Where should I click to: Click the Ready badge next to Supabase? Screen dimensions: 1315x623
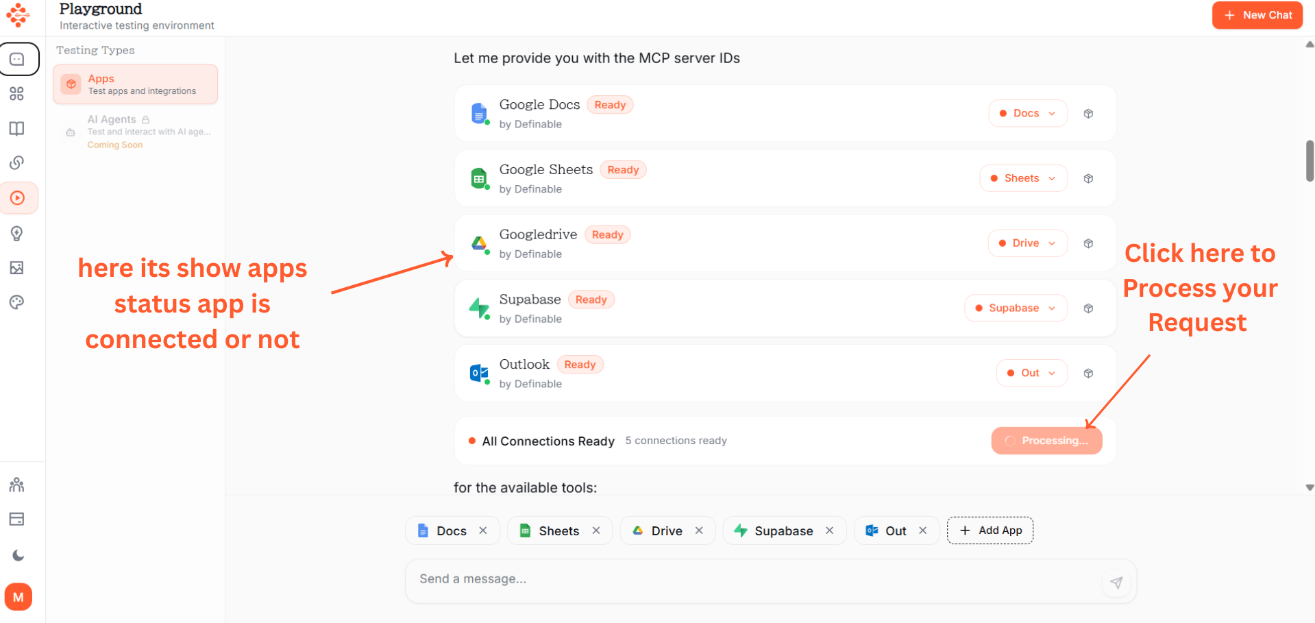click(591, 300)
